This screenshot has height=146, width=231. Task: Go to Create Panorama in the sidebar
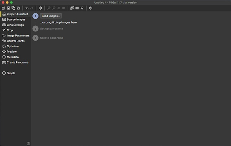[15, 62]
